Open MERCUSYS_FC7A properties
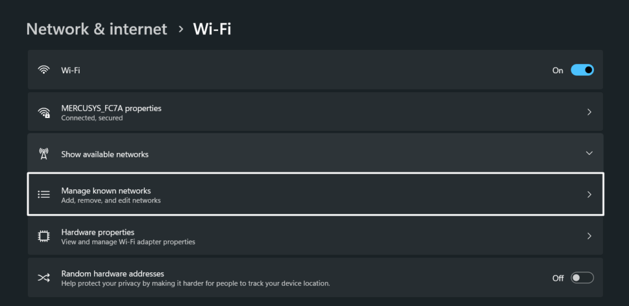Image resolution: width=629 pixels, height=306 pixels. click(111, 108)
